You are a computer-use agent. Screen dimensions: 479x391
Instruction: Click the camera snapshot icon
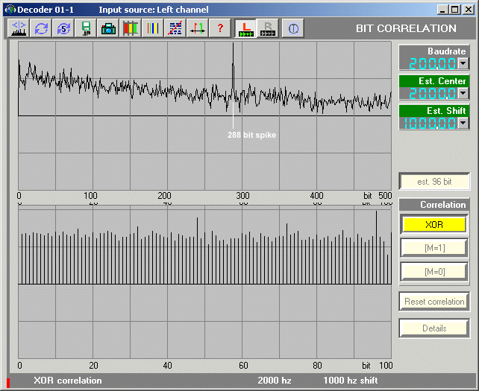coord(108,28)
